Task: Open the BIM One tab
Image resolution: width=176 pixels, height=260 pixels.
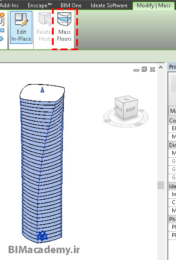Action: coord(71,5)
